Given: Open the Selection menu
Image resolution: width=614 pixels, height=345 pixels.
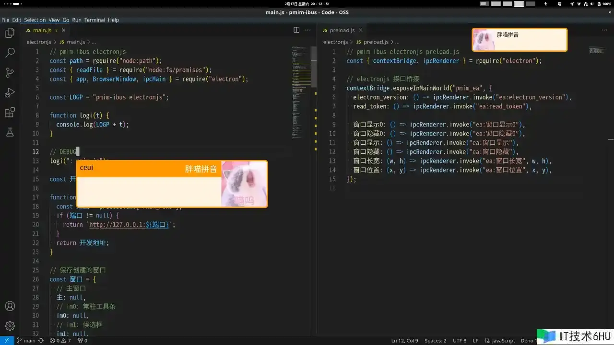Looking at the screenshot, I should pos(35,20).
